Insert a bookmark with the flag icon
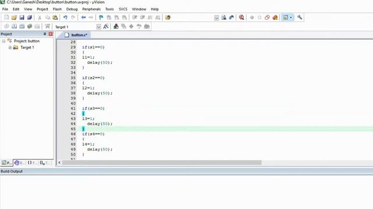This screenshot has width=373, height=209. tap(101, 17)
